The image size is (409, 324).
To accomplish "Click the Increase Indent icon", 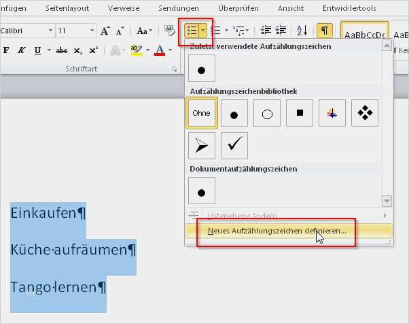I will tap(281, 31).
